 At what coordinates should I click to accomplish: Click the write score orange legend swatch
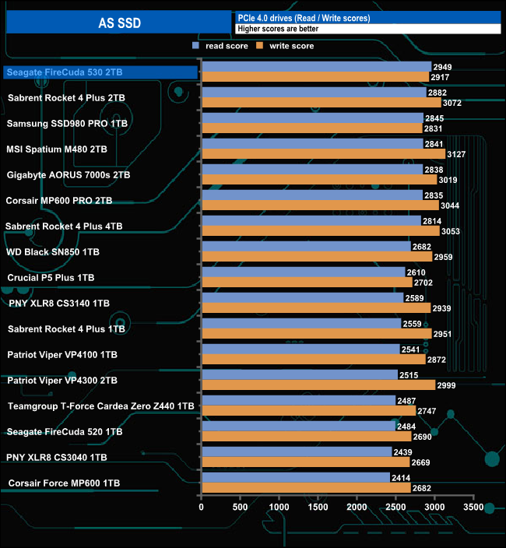[x=260, y=45]
